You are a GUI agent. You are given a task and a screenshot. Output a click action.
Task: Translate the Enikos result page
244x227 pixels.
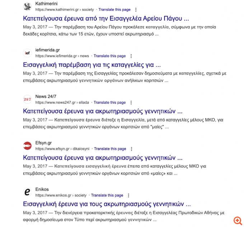tap(107, 195)
